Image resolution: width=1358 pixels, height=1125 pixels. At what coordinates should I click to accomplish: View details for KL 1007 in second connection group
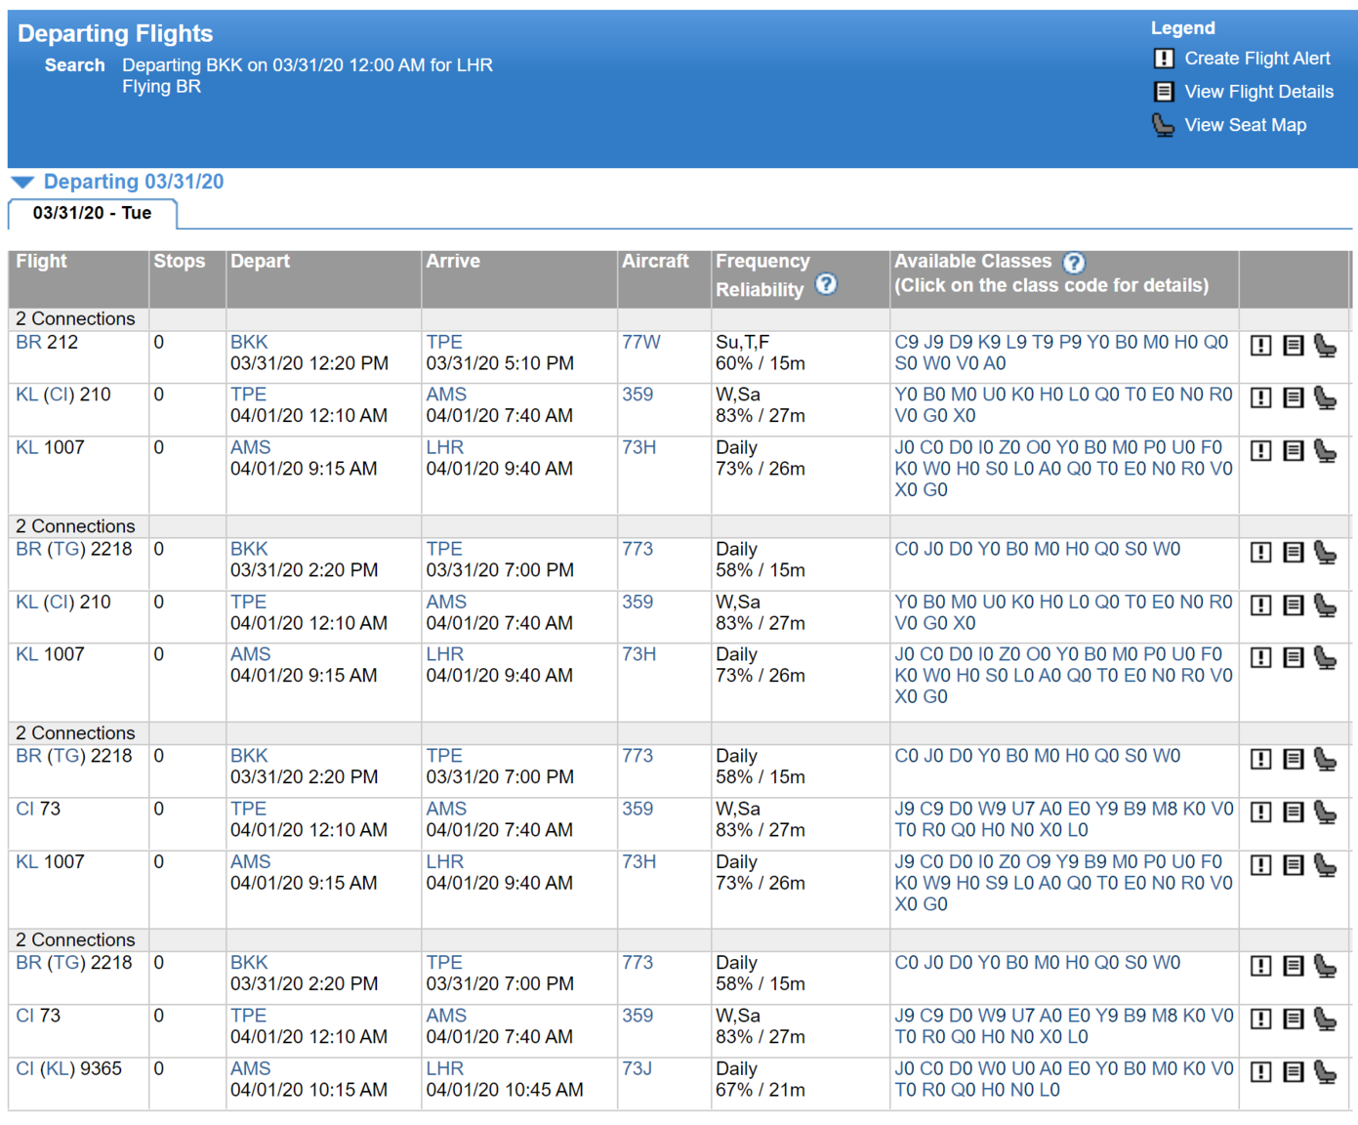tap(1293, 658)
